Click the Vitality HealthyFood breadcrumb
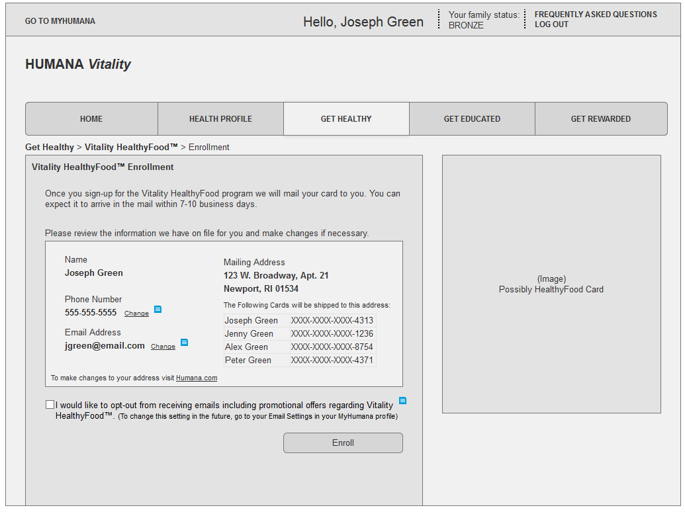This screenshot has width=685, height=512. click(131, 147)
